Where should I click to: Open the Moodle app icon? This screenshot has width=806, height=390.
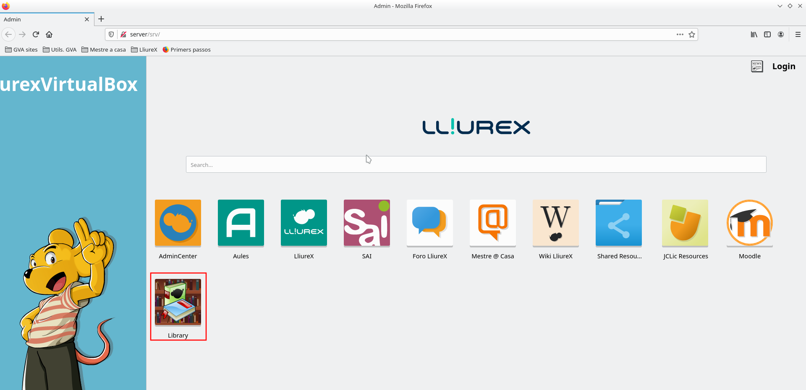click(749, 223)
